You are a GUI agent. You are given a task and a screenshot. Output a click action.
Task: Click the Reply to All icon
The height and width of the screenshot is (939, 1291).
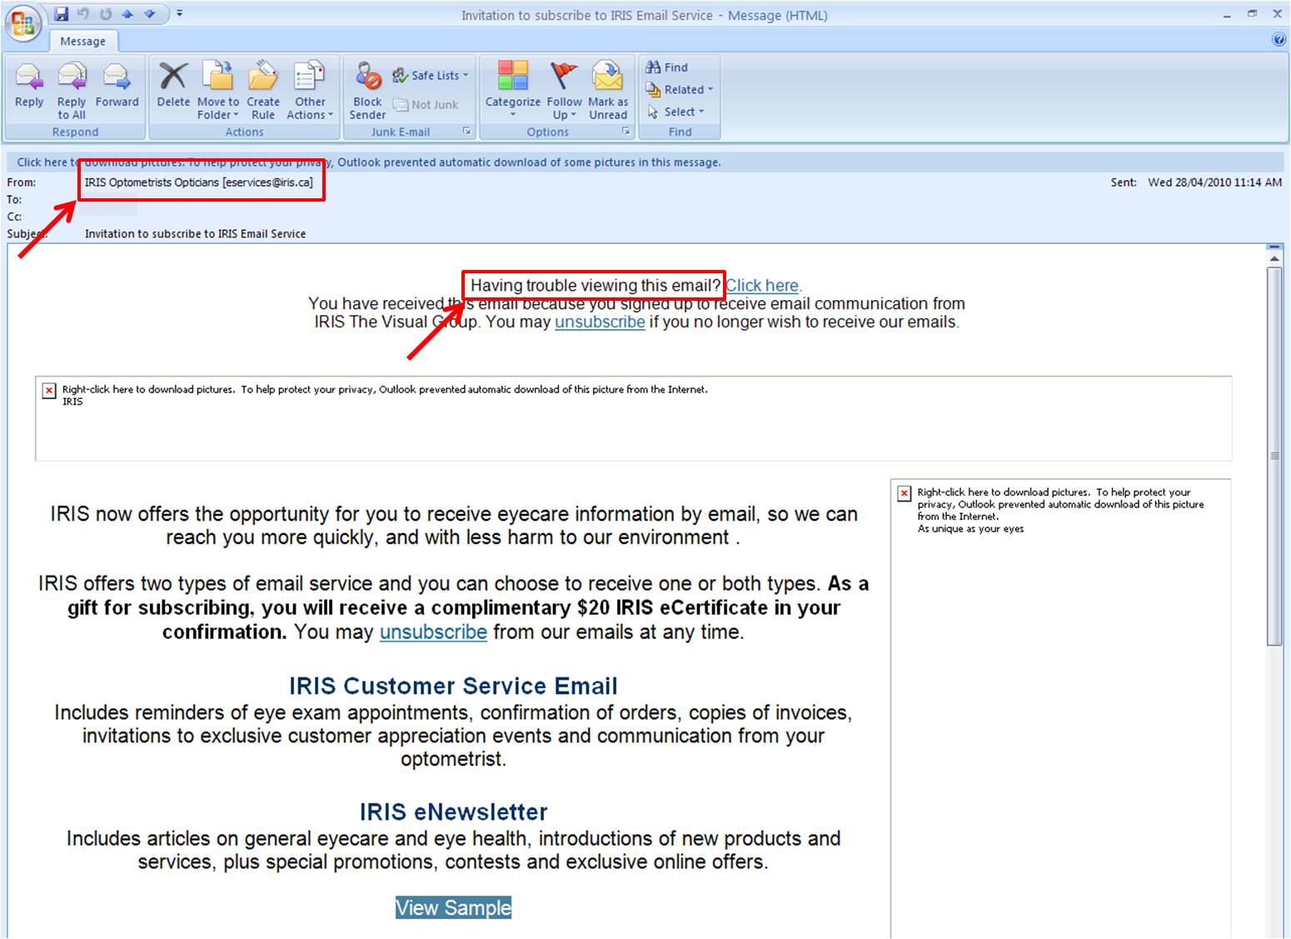point(72,90)
